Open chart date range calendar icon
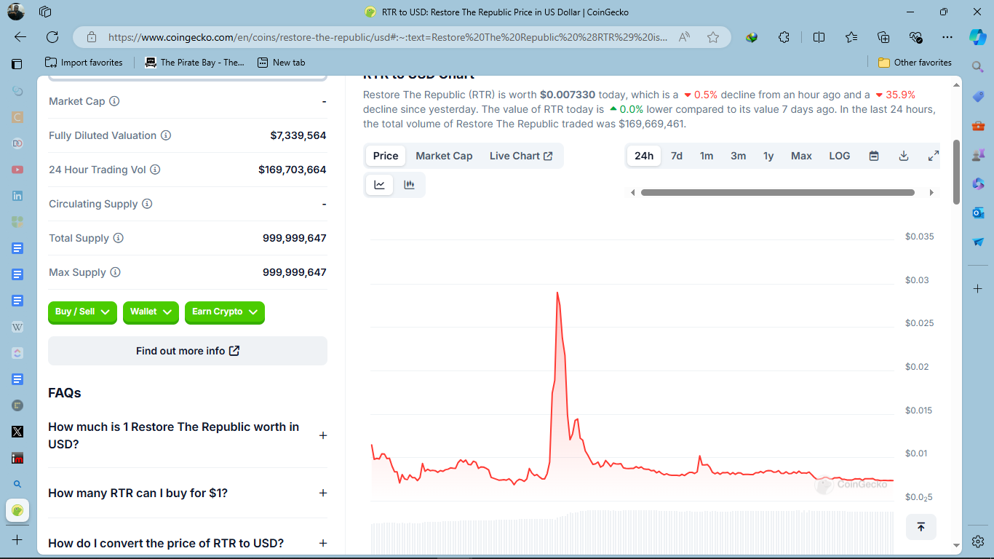 tap(874, 156)
